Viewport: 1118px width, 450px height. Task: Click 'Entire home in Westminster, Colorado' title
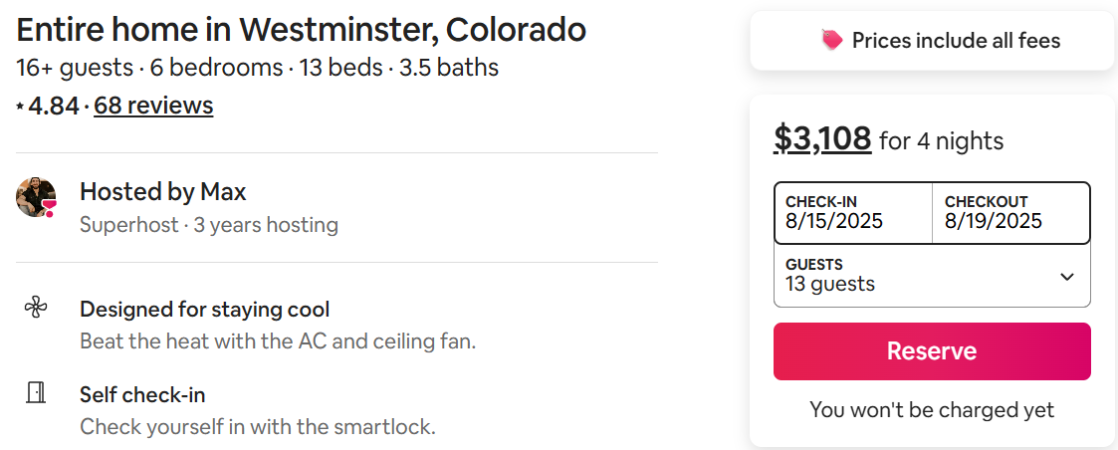(301, 30)
